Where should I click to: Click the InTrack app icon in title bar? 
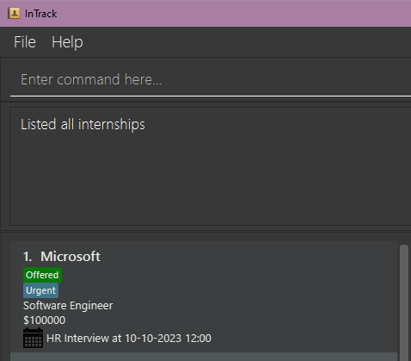[14, 13]
